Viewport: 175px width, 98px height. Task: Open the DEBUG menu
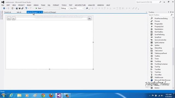tap(36, 5)
